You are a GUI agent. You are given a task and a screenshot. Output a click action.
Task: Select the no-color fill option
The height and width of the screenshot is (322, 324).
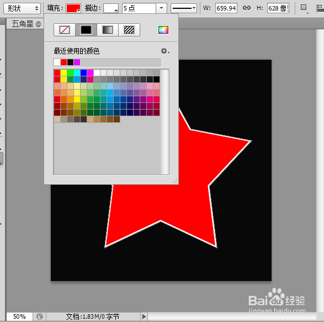(x=65, y=30)
